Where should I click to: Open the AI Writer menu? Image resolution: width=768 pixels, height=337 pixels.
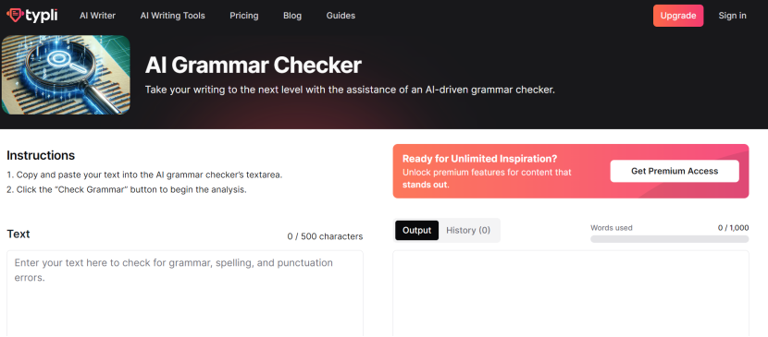(x=97, y=16)
